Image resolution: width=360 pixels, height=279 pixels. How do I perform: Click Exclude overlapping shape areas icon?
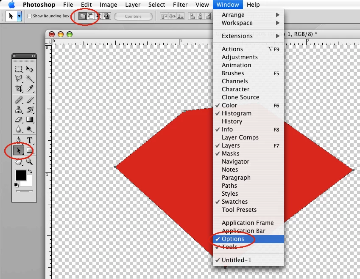coord(107,16)
